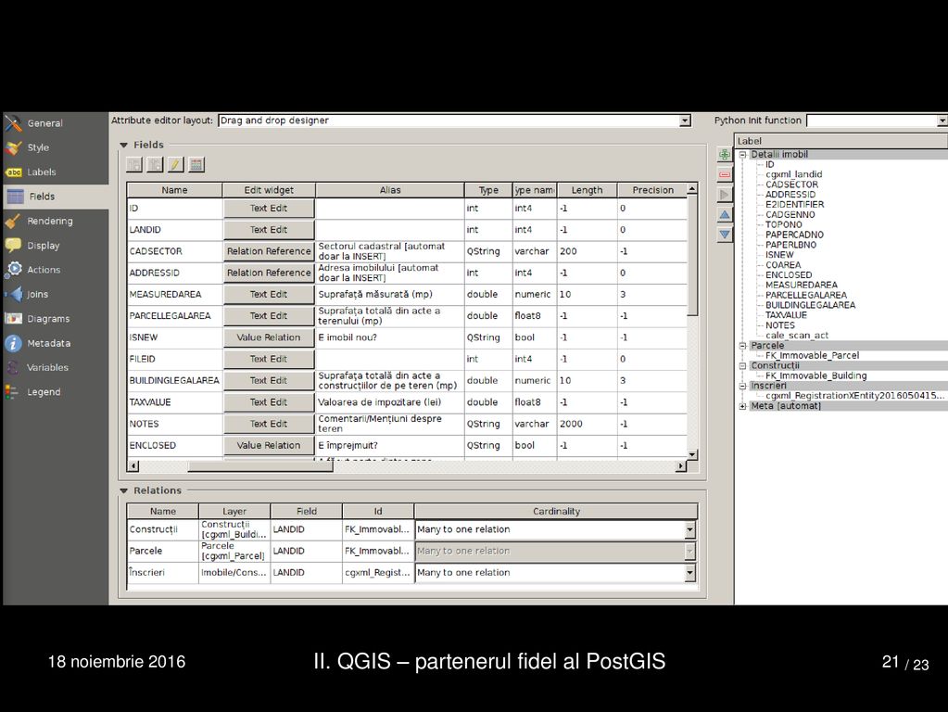This screenshot has height=712, width=948.
Task: Collapse Detalii imobil tree group
Action: point(743,155)
